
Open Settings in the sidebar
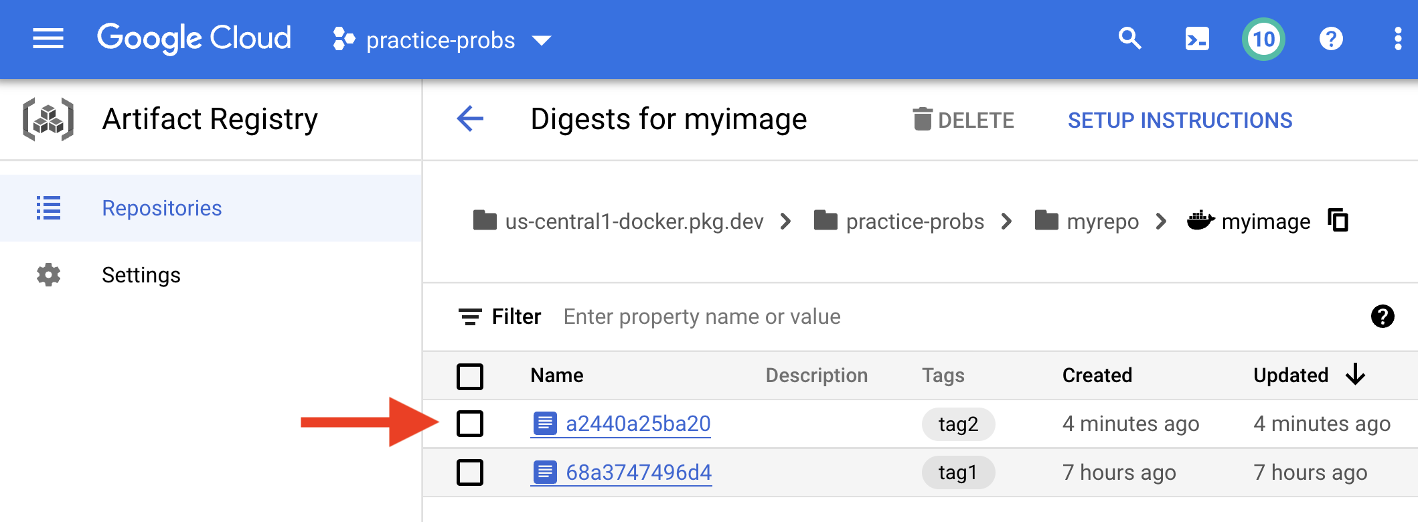pyautogui.click(x=211, y=275)
